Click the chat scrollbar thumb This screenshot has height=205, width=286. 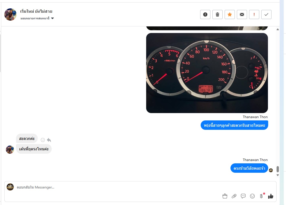point(278,169)
